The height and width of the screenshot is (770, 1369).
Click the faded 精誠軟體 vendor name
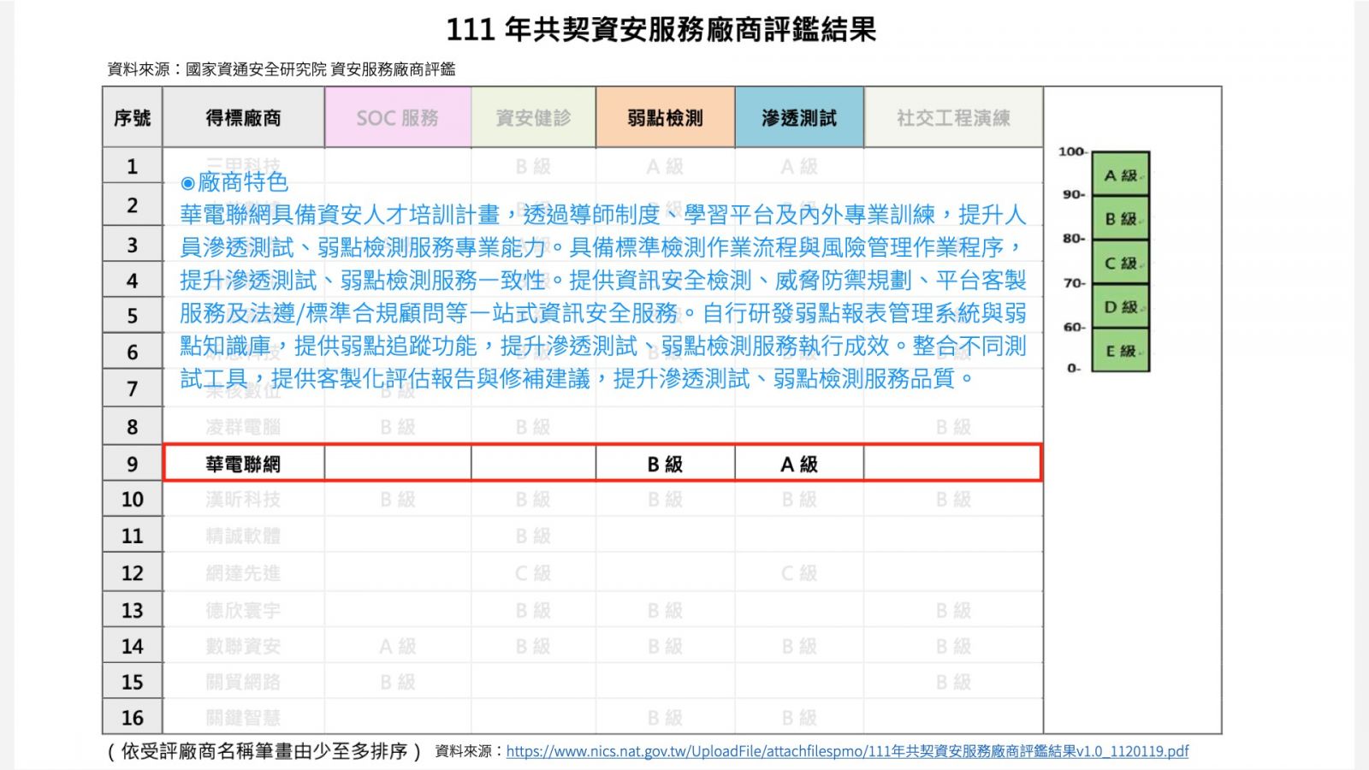[244, 536]
